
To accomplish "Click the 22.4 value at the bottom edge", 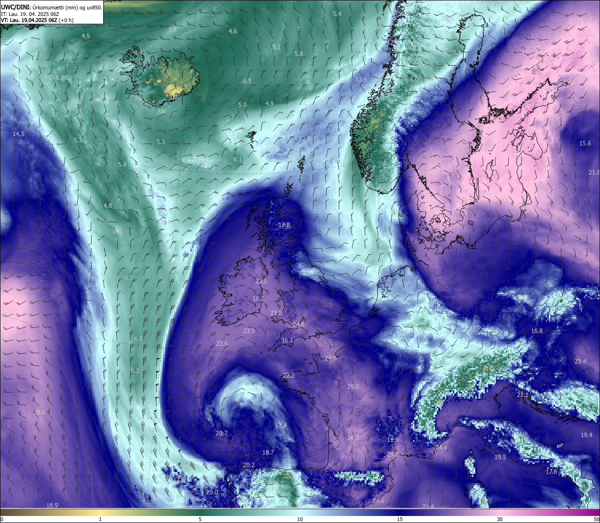I will point(428,507).
